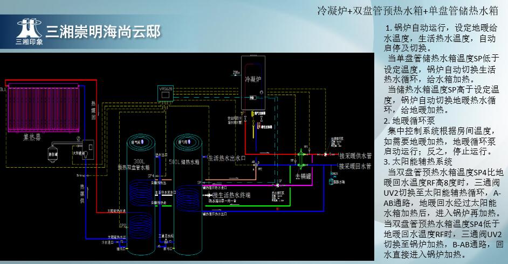Viewport: 508px width, 264px height.
Task: Click the 230v power label near boiler
Action: click(x=236, y=73)
